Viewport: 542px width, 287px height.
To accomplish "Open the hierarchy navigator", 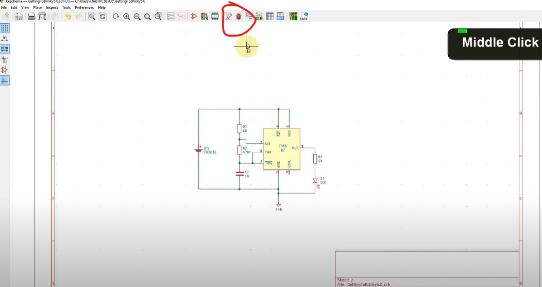I will tap(171, 16).
